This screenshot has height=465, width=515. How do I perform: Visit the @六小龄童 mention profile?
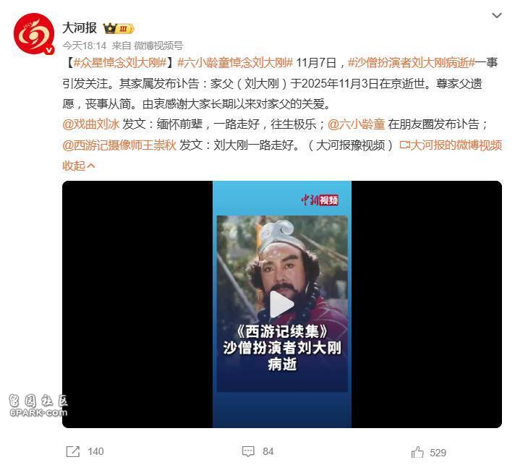click(x=357, y=124)
